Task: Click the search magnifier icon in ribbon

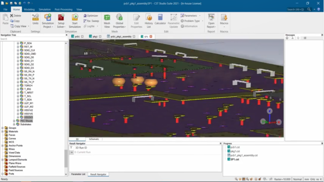Action: coord(309,9)
